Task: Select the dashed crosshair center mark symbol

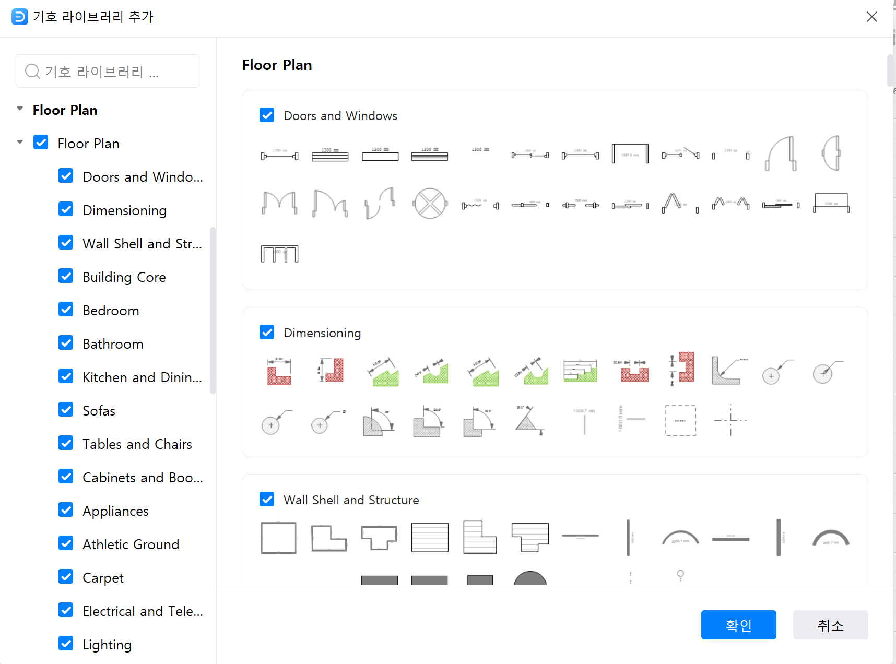Action: 730,420
